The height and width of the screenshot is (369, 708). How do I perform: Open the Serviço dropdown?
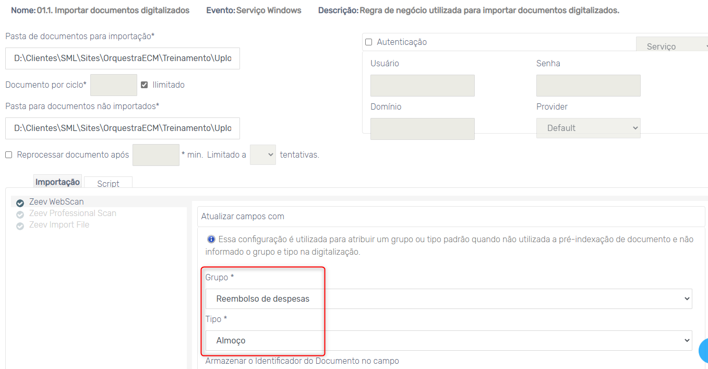pos(671,46)
